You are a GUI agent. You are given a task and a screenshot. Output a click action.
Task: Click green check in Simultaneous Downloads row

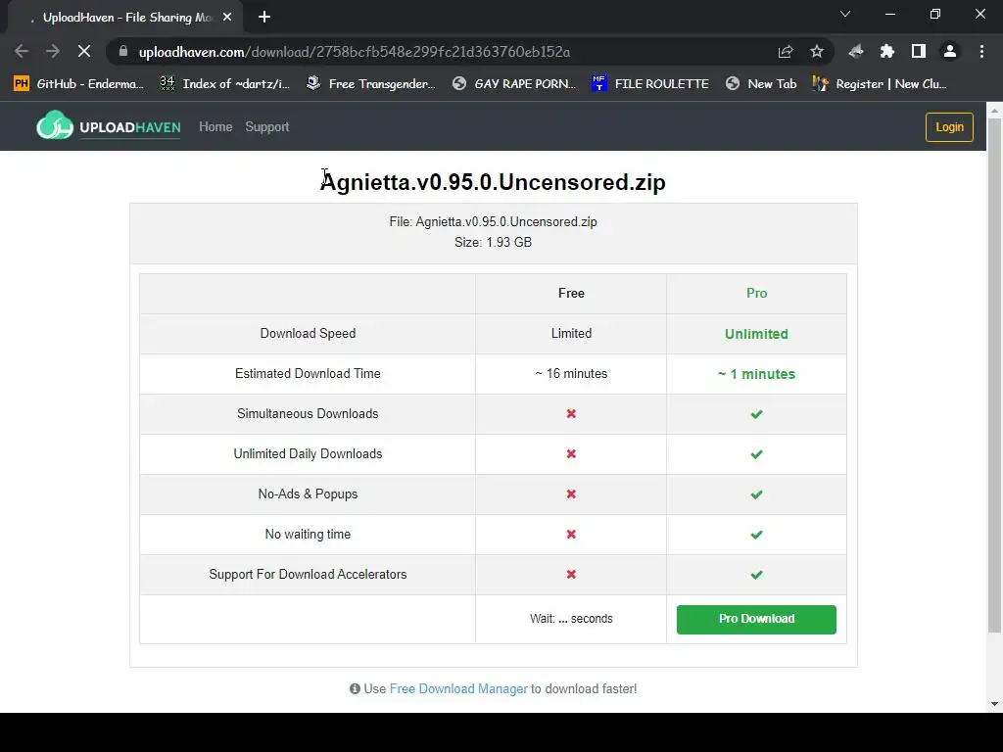coord(756,414)
